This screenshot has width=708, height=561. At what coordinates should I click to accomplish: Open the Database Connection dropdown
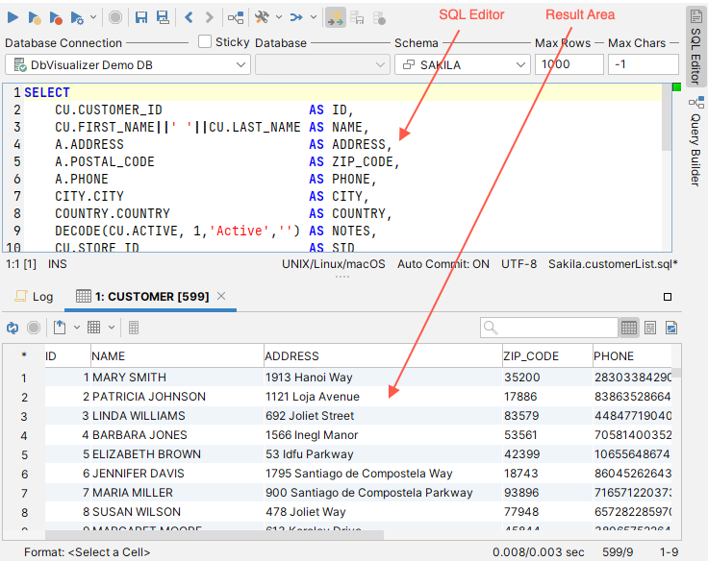[x=128, y=65]
